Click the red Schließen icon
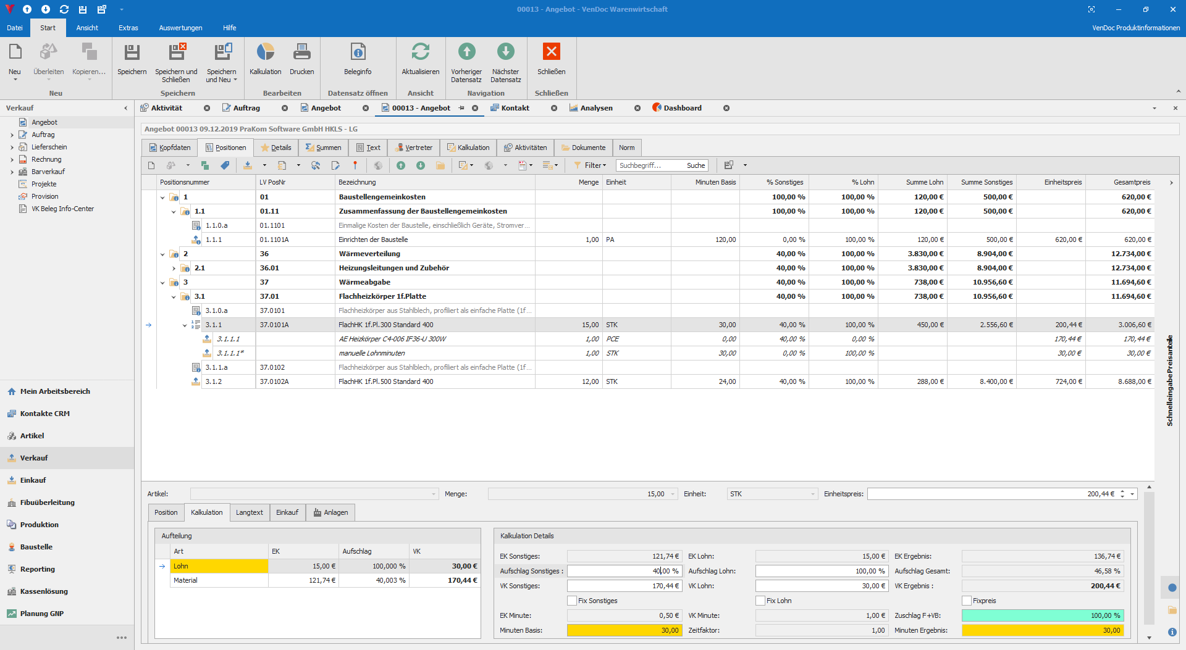Screen dimensions: 1186x650 (x=551, y=52)
